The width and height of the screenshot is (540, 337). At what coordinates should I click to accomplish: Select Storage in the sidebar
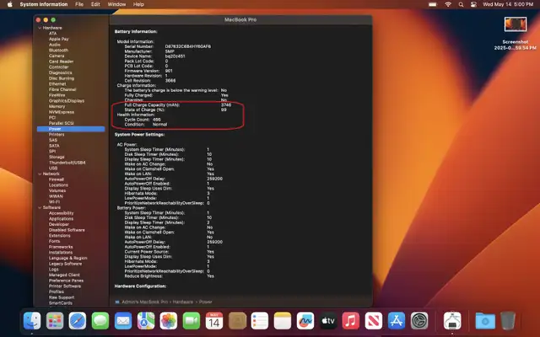[57, 157]
